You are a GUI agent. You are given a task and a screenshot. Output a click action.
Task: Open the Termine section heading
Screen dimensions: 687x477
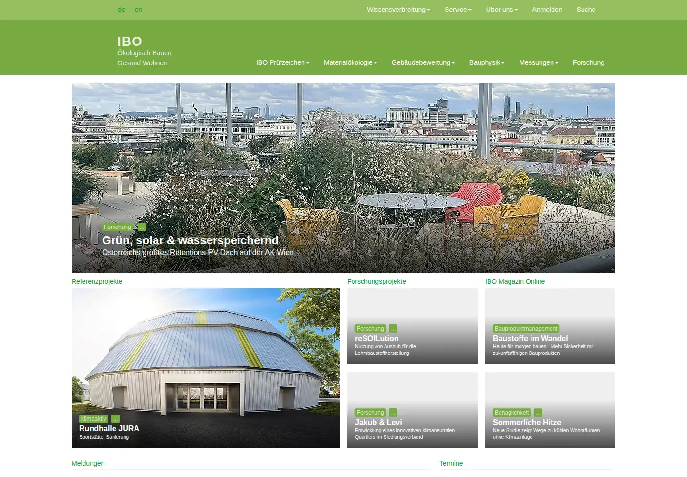coord(451,463)
